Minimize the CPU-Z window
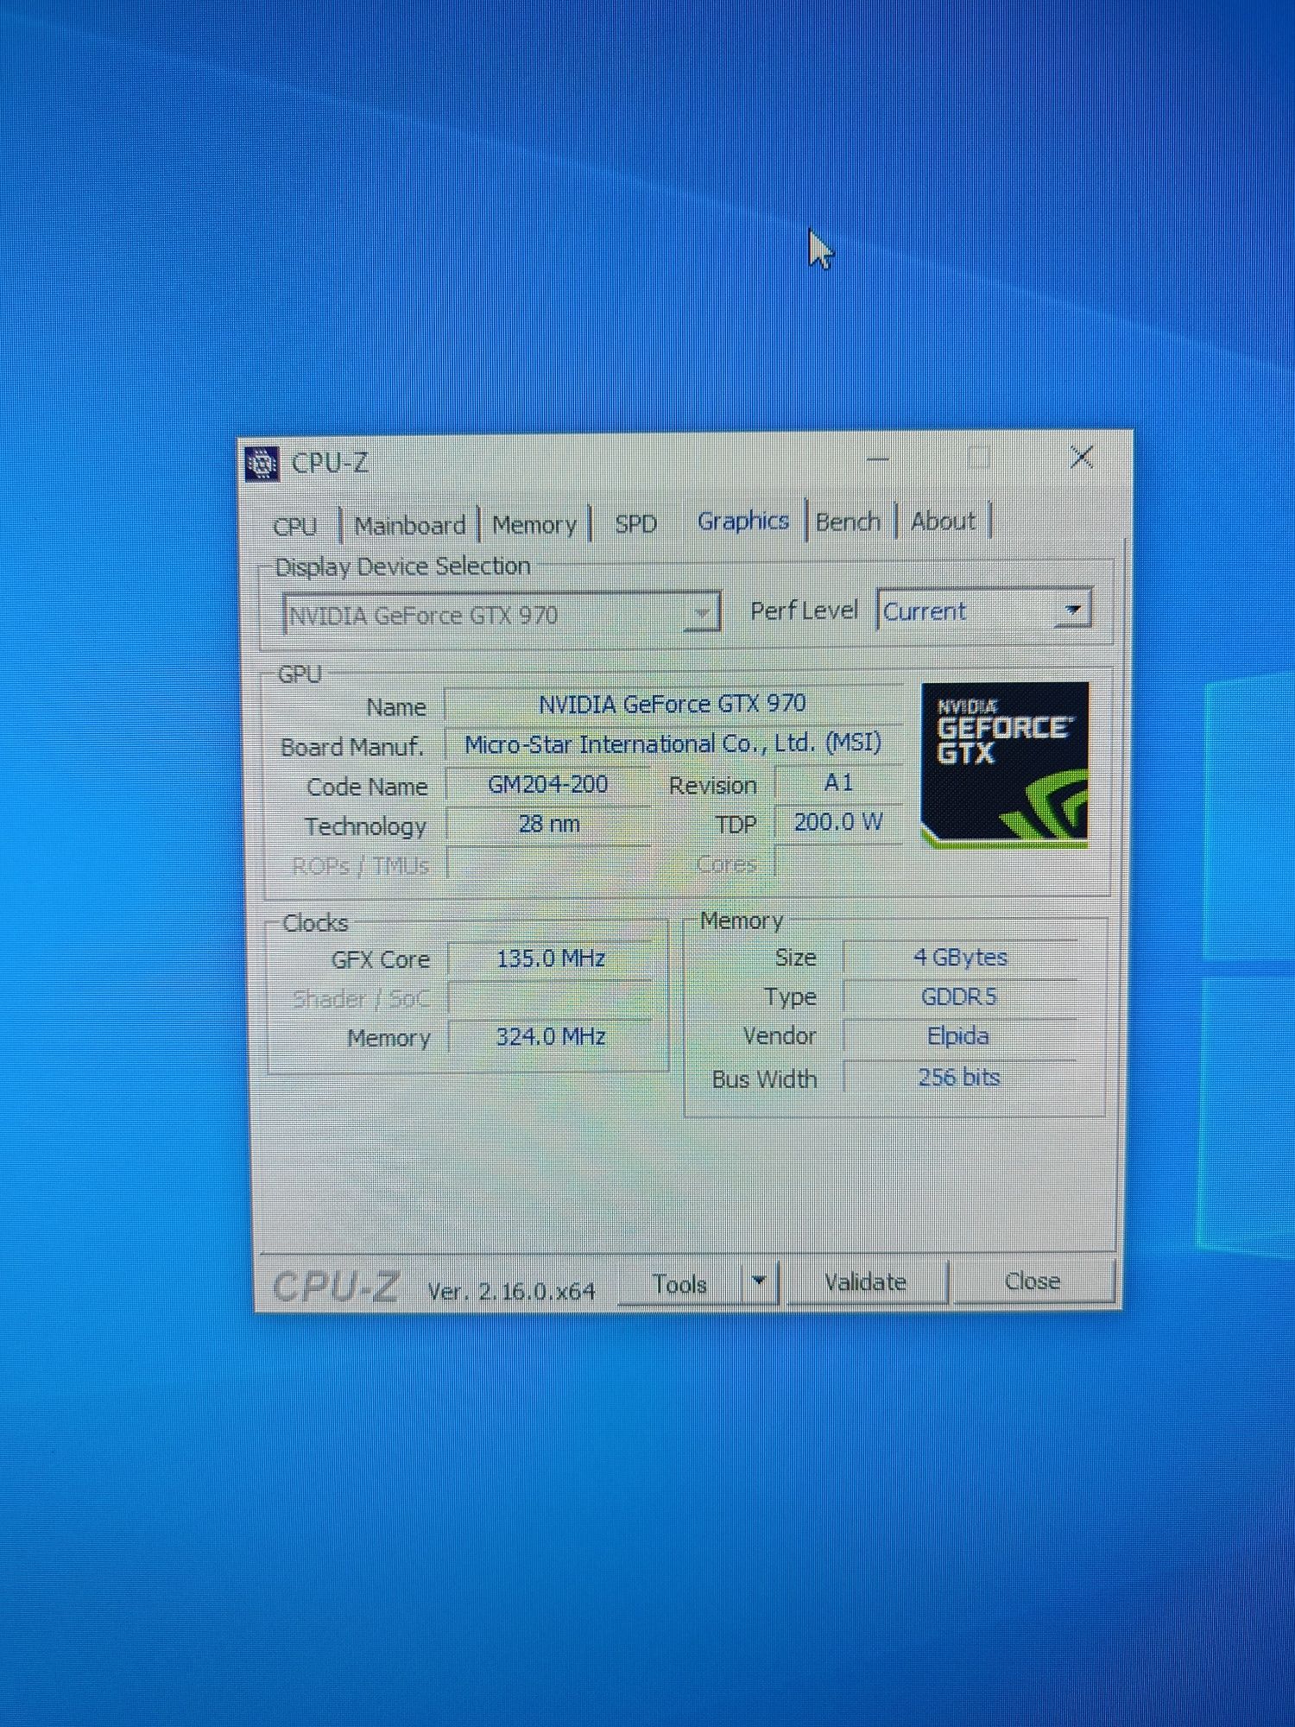 tap(878, 459)
